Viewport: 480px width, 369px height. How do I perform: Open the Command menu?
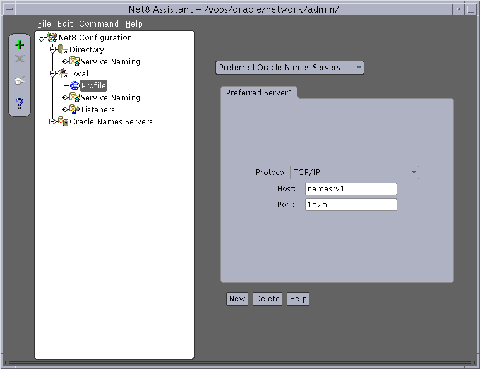[99, 24]
